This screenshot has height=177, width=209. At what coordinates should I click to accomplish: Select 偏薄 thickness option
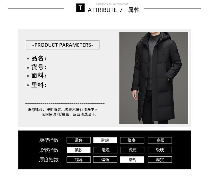pos(105,160)
